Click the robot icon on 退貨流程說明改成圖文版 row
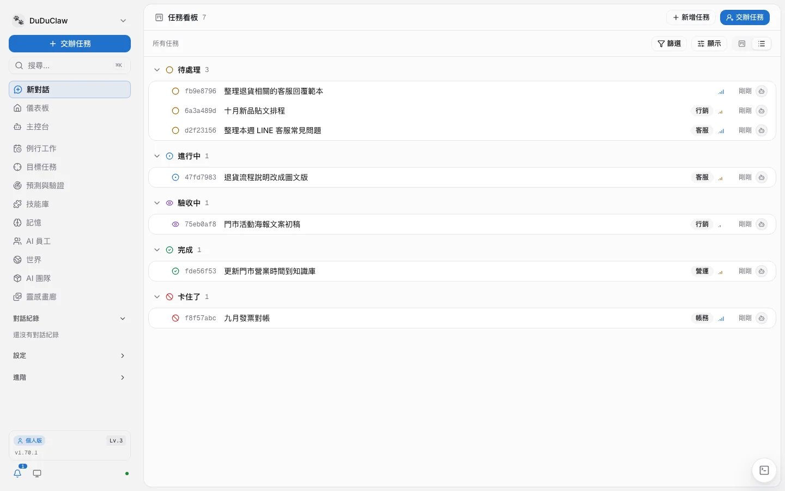785x491 pixels. [x=762, y=177]
